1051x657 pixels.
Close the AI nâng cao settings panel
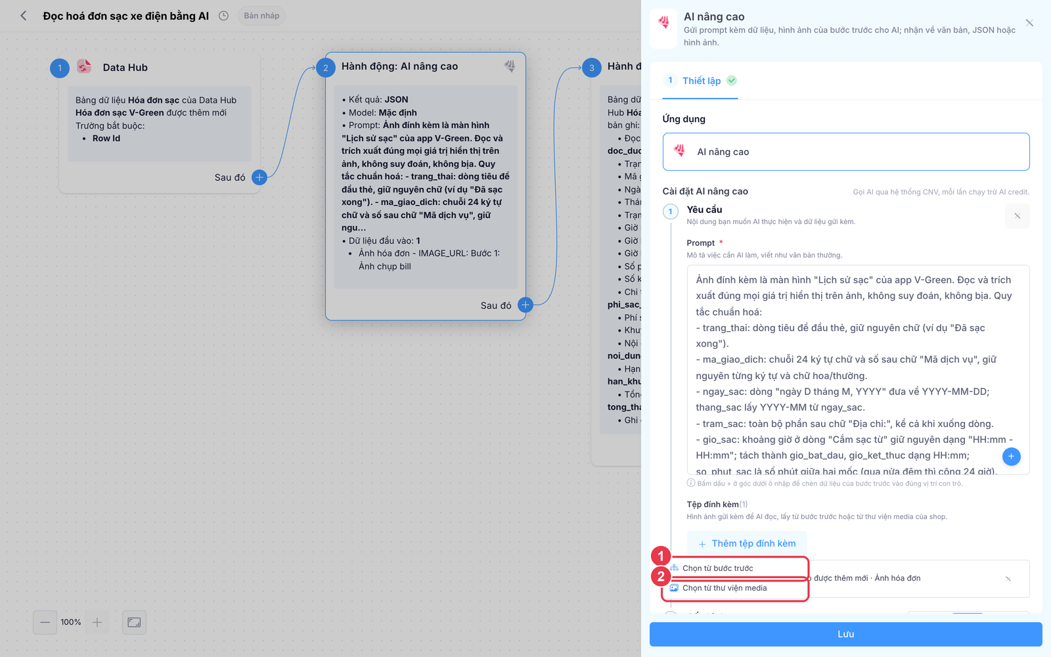pyautogui.click(x=1029, y=23)
